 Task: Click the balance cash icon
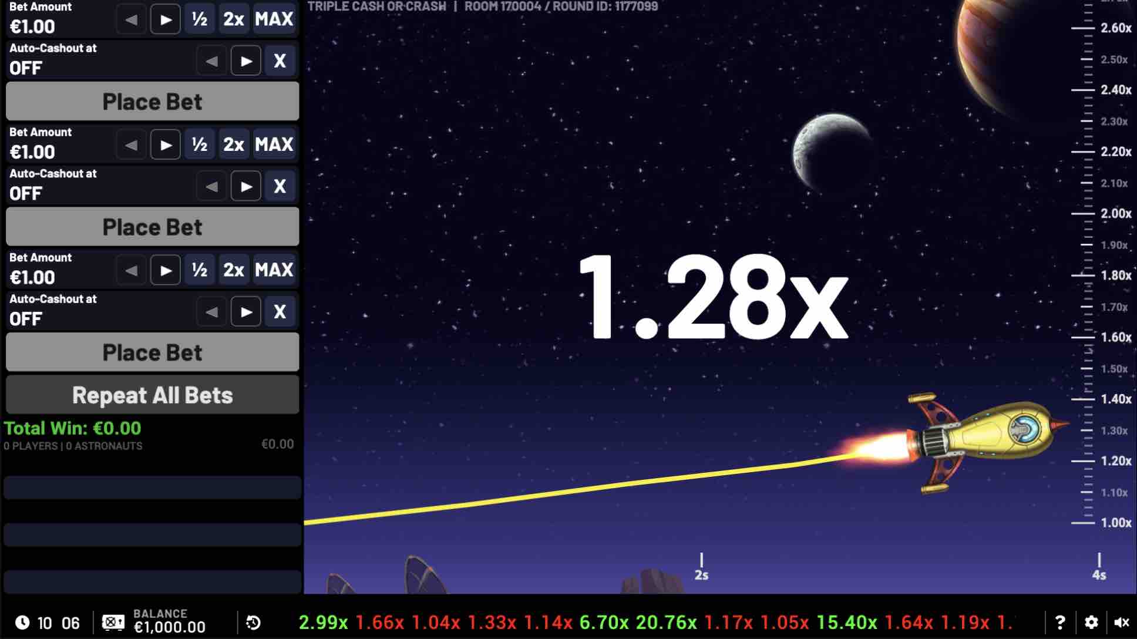tap(113, 623)
